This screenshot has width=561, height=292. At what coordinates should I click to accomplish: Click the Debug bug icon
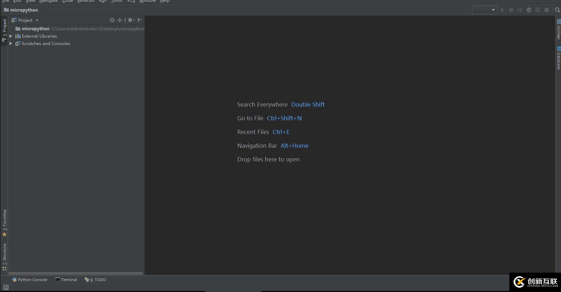coord(511,10)
